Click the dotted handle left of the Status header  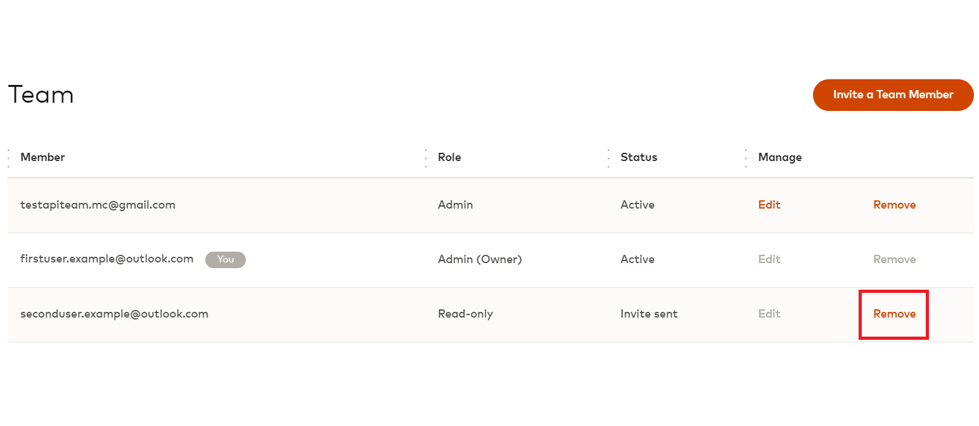608,158
